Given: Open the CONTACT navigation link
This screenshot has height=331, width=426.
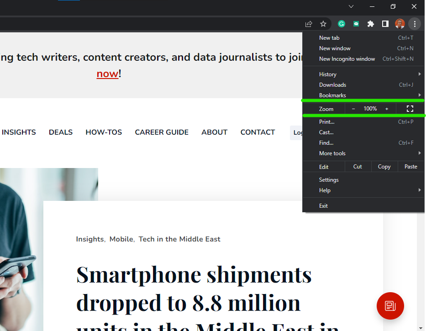Looking at the screenshot, I should [258, 132].
